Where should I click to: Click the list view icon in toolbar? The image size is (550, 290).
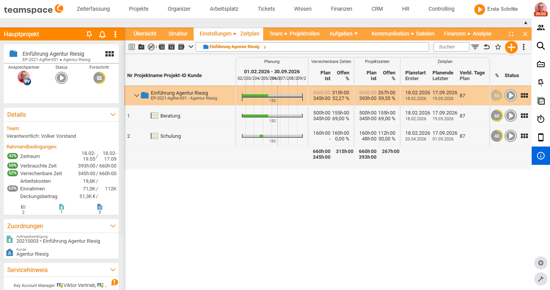(x=132, y=47)
